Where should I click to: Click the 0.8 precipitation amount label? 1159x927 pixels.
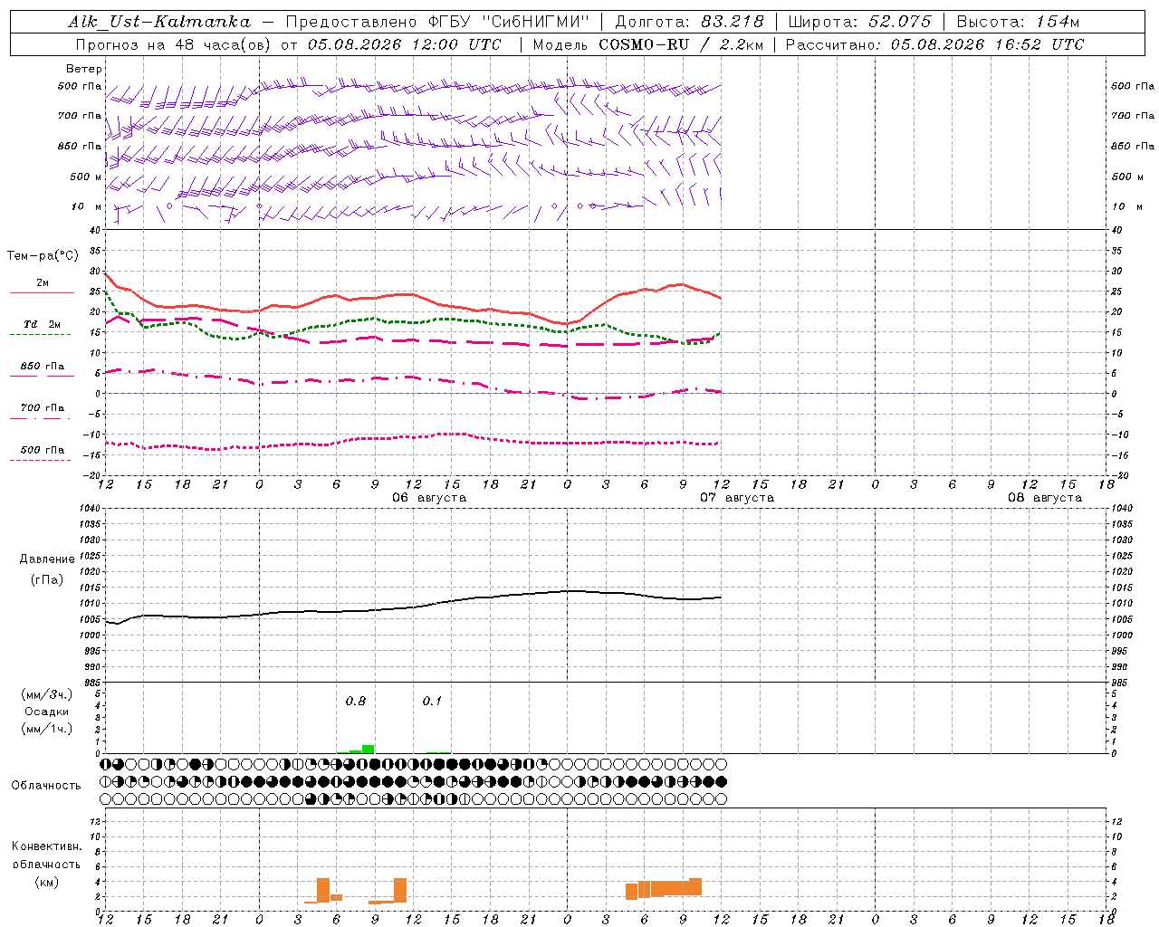click(x=356, y=701)
